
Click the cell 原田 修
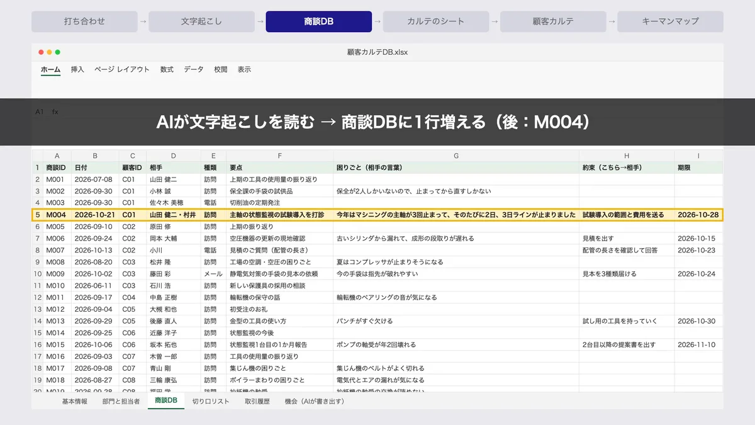click(174, 227)
